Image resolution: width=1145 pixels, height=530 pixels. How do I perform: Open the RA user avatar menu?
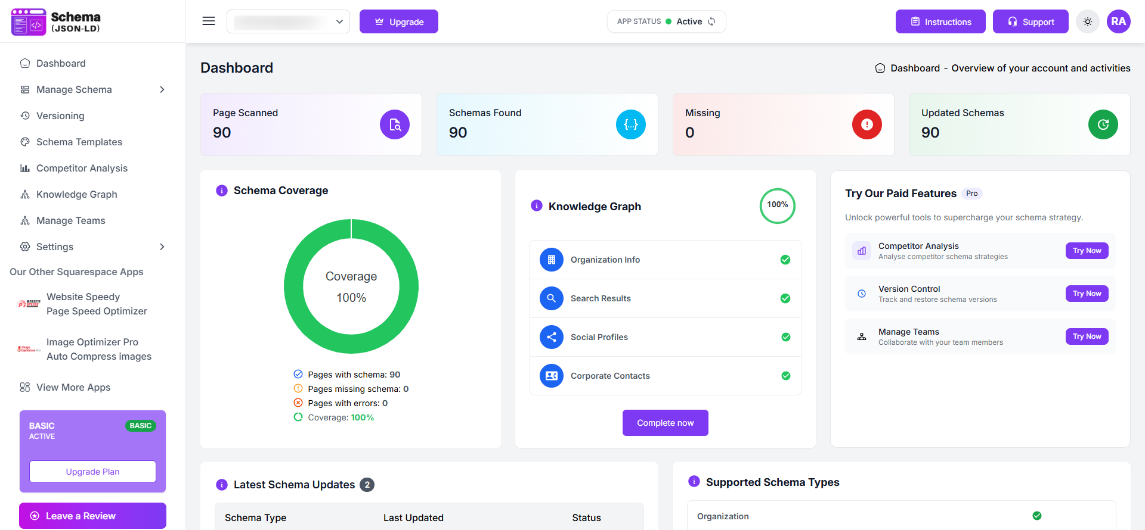(1118, 21)
